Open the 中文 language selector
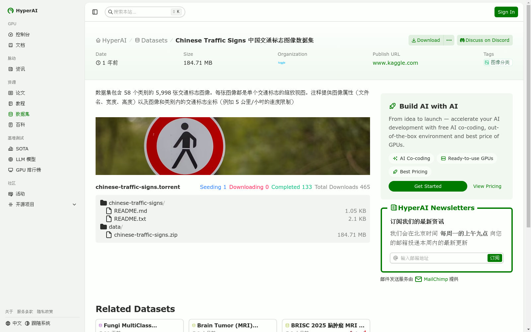531x332 pixels. 14,323
